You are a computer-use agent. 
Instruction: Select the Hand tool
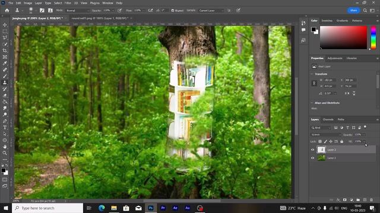pos(5,147)
